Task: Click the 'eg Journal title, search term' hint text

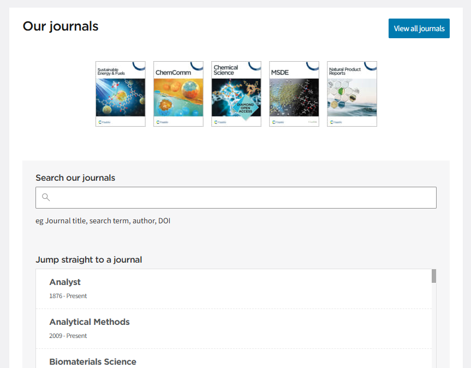Action: [x=103, y=221]
